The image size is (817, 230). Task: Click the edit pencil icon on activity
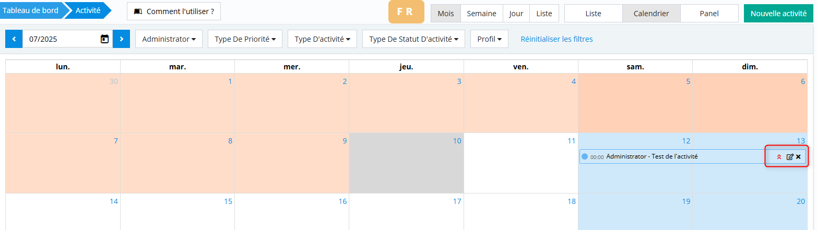click(790, 157)
